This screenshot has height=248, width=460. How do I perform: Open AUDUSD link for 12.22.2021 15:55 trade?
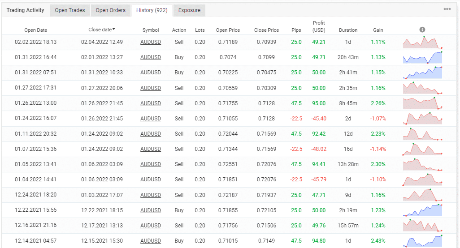pos(151,210)
